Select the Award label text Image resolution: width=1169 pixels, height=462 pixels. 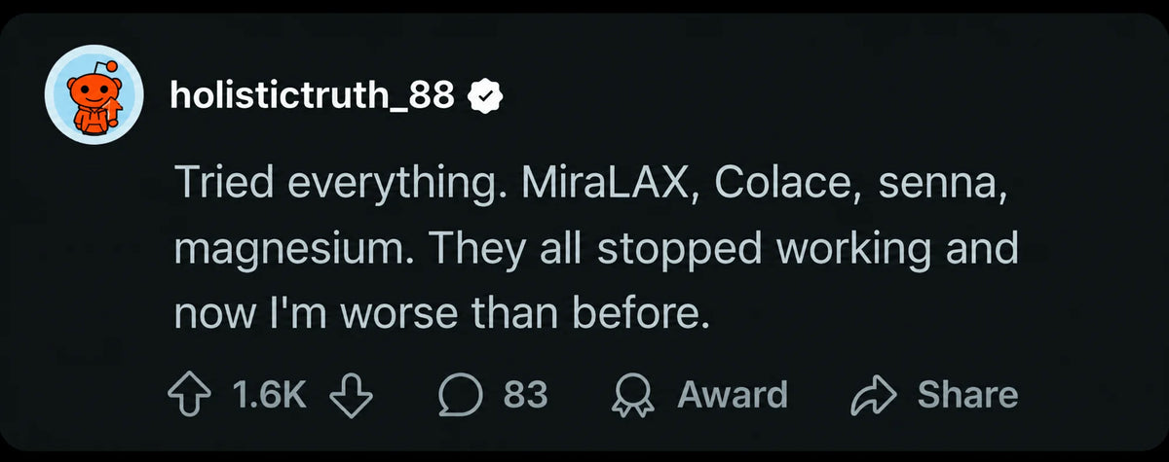(733, 395)
